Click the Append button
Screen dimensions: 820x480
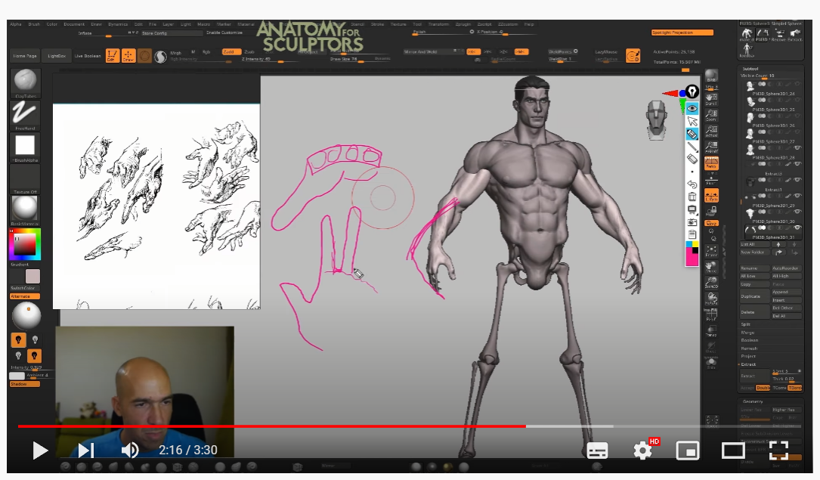pos(787,293)
